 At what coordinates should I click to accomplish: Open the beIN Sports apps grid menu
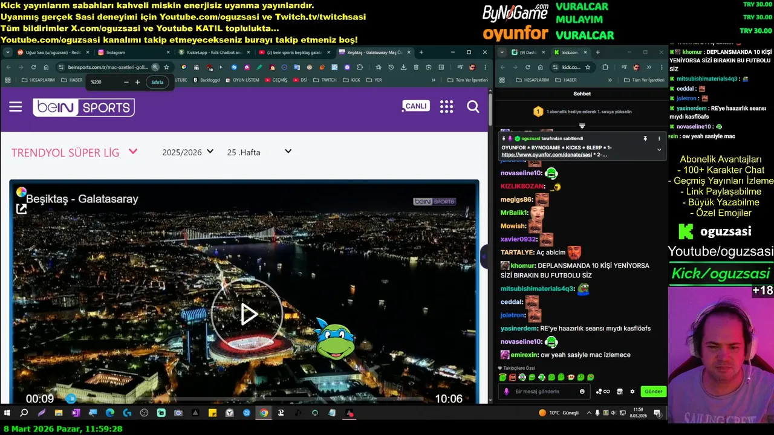pyautogui.click(x=446, y=107)
